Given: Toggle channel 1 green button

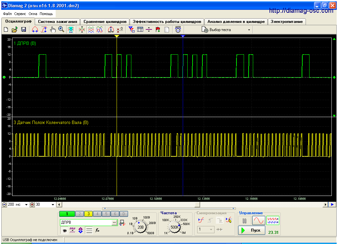Looking at the screenshot, I should (67, 214).
